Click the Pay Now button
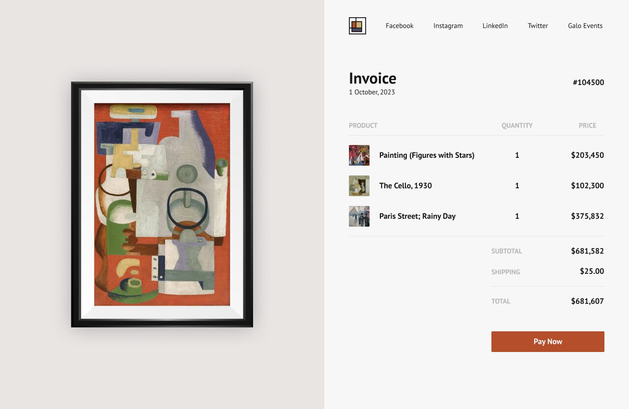 548,342
